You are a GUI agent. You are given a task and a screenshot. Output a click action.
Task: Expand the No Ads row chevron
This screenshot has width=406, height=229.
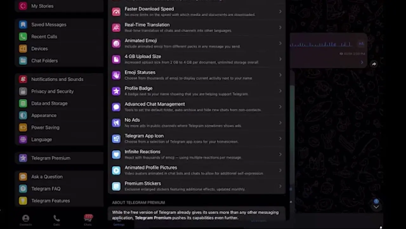pyautogui.click(x=280, y=123)
